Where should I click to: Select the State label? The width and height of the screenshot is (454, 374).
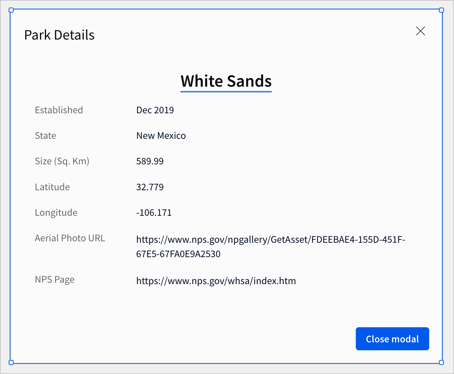[45, 136]
